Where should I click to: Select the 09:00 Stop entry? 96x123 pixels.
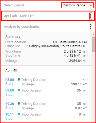tap(10, 92)
